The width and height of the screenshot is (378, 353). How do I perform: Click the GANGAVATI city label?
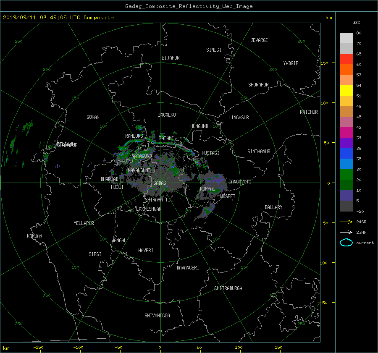click(x=240, y=182)
